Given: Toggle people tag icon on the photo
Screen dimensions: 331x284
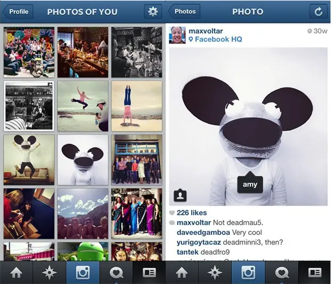Looking at the screenshot, I should click(180, 195).
